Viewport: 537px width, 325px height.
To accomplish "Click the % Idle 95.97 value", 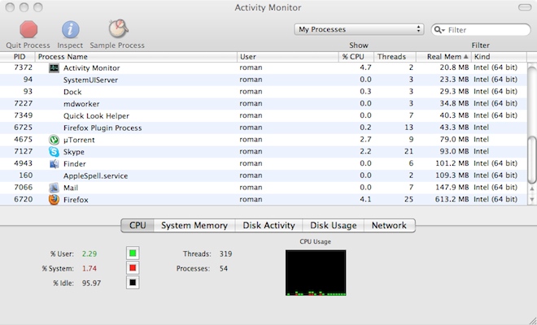I will click(91, 284).
